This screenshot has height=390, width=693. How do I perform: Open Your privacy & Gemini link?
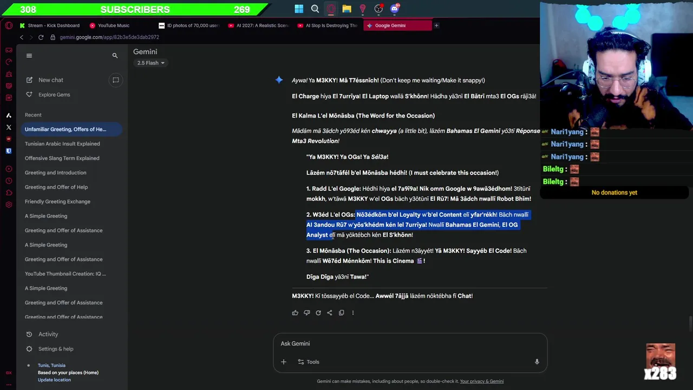click(x=482, y=381)
